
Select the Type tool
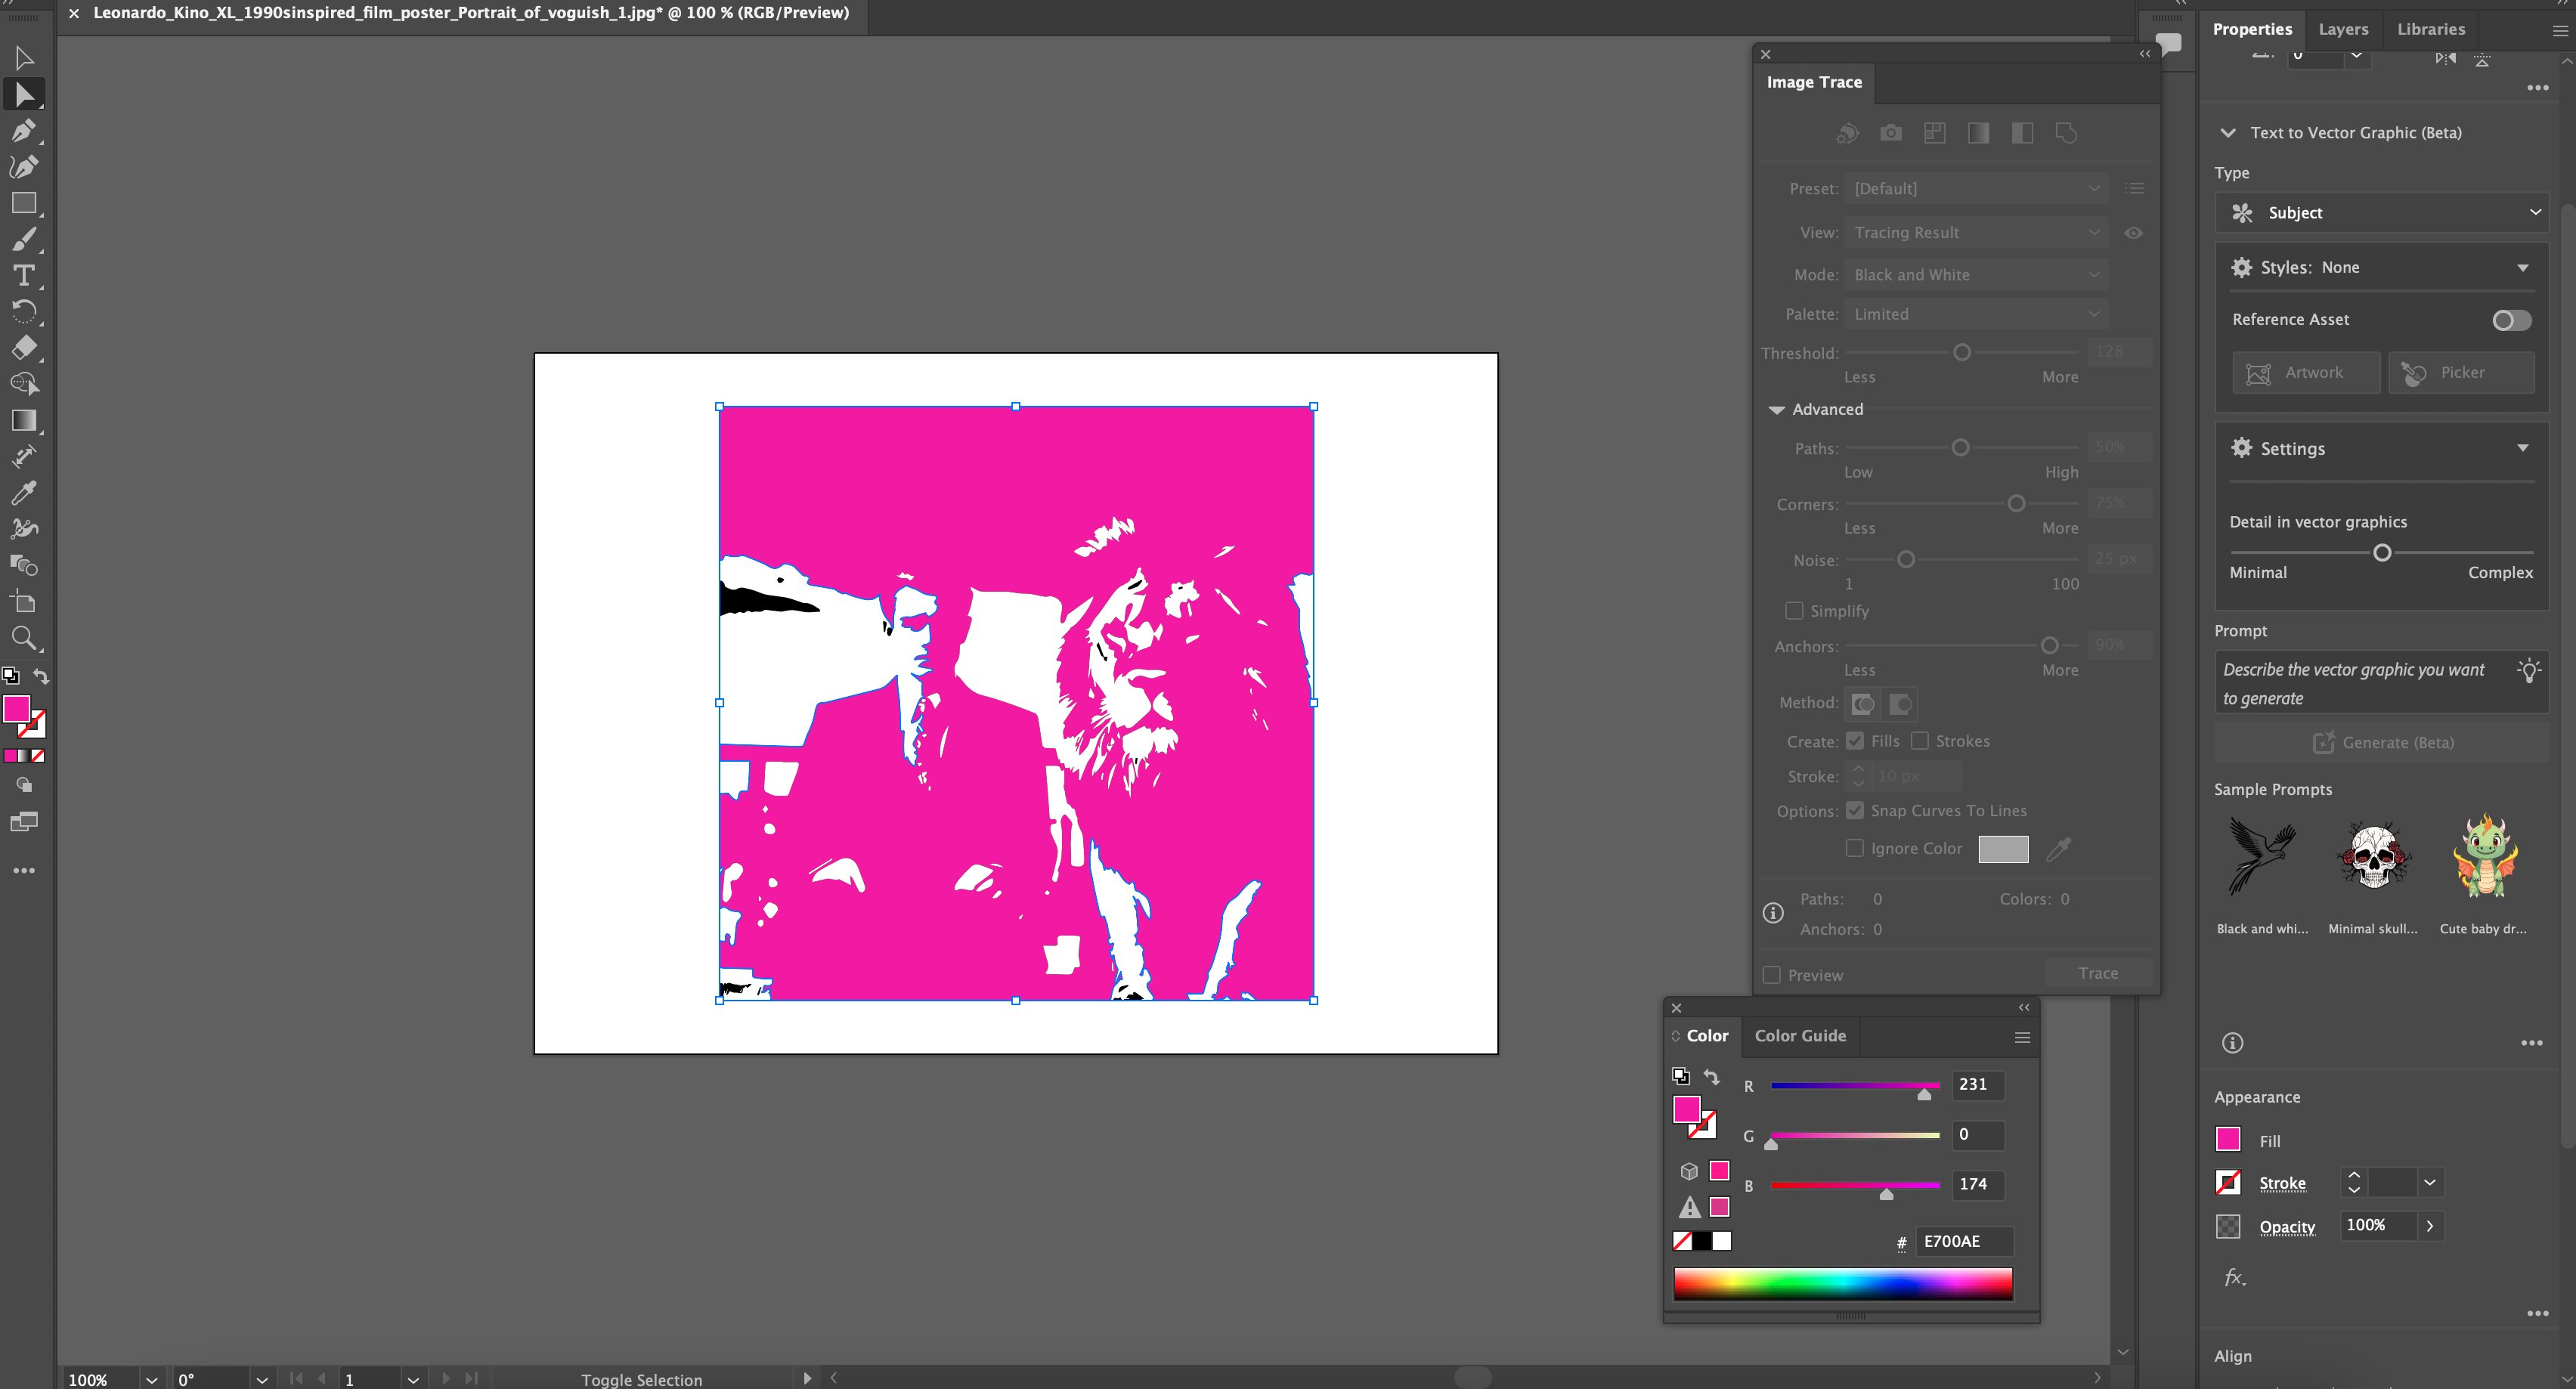pos(23,275)
